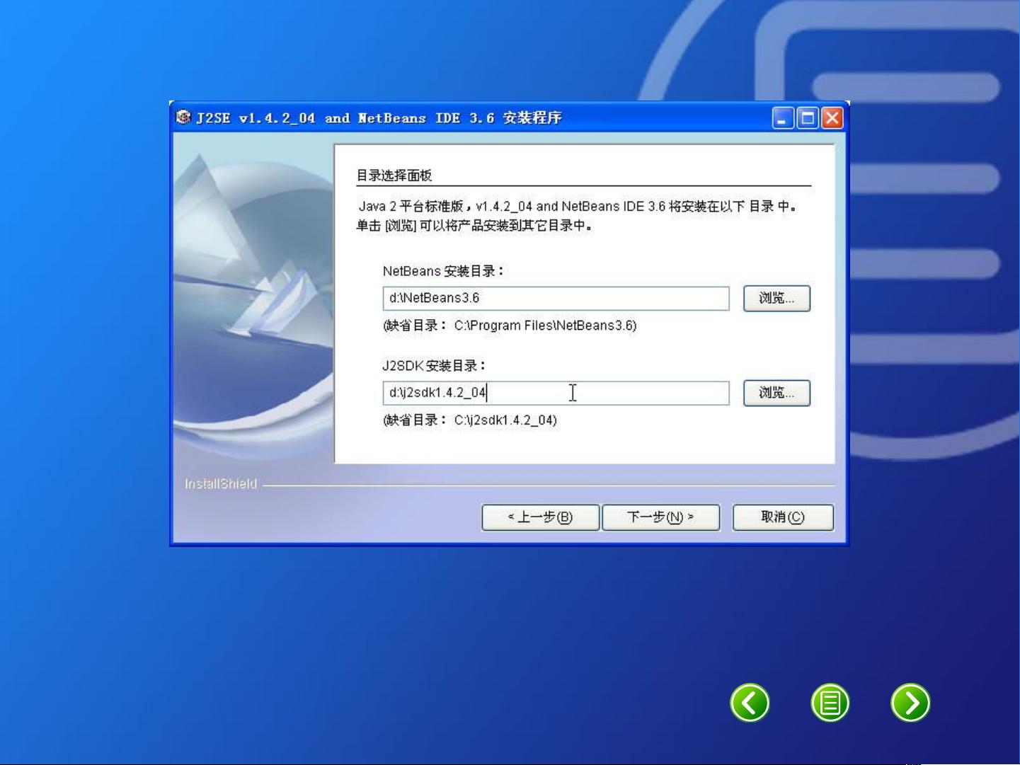
Task: Maximize the installer window
Action: [x=808, y=118]
